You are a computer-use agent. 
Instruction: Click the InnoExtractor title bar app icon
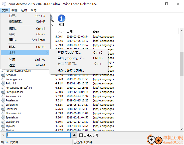[4, 4]
